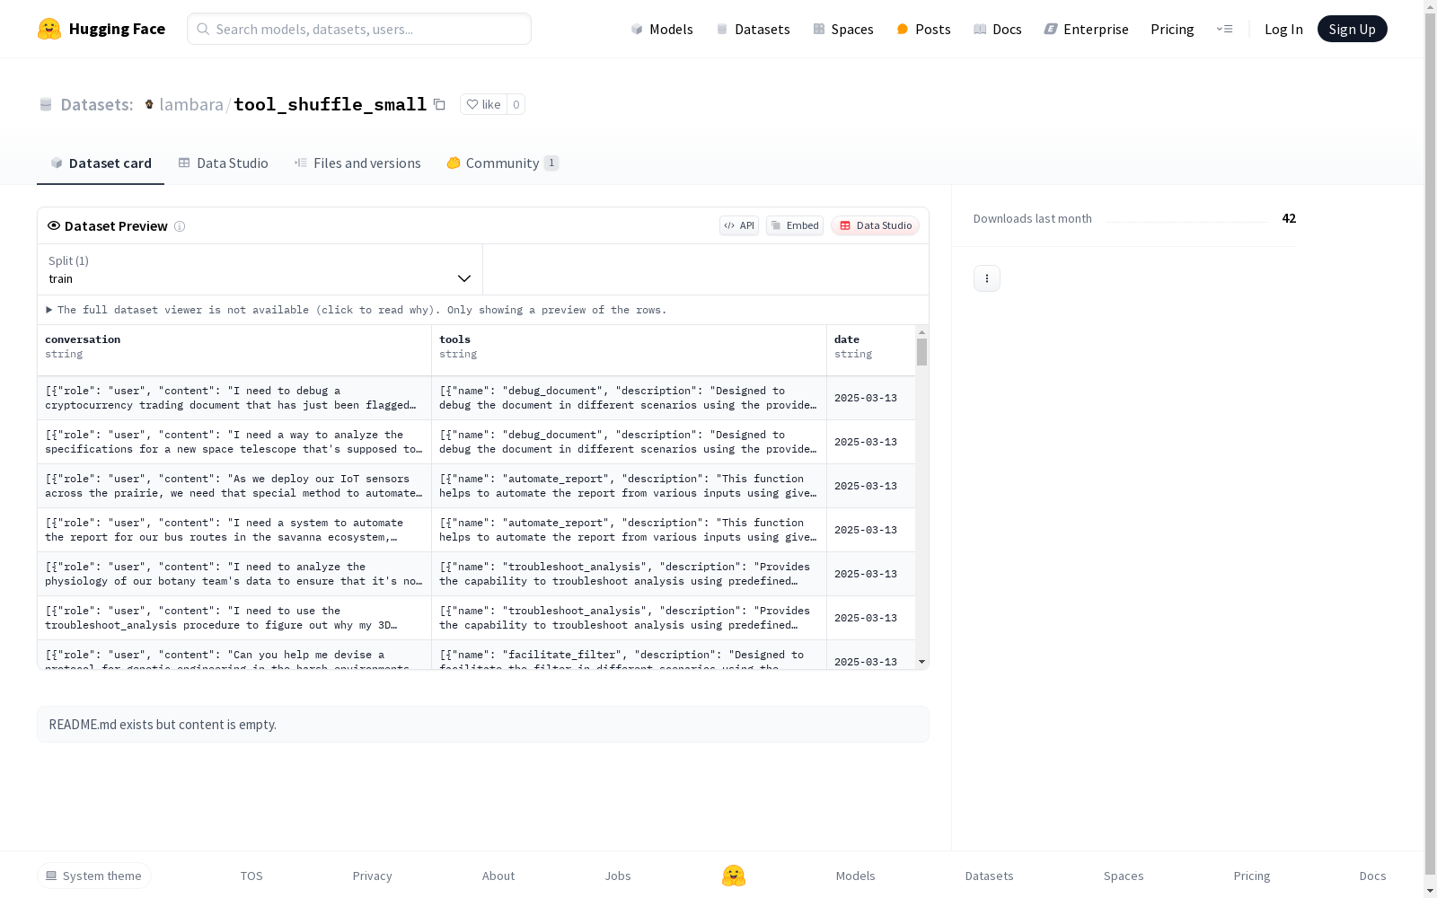Expand the 'full dataset viewer is not available' notice
This screenshot has height=898, width=1437.
[357, 310]
